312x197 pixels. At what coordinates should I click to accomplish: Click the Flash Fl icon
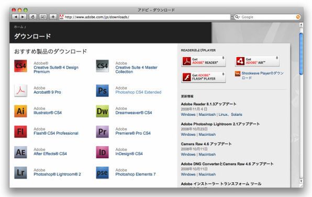click(x=20, y=132)
